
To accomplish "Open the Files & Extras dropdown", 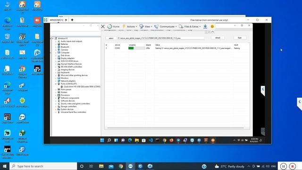I will (190, 26).
